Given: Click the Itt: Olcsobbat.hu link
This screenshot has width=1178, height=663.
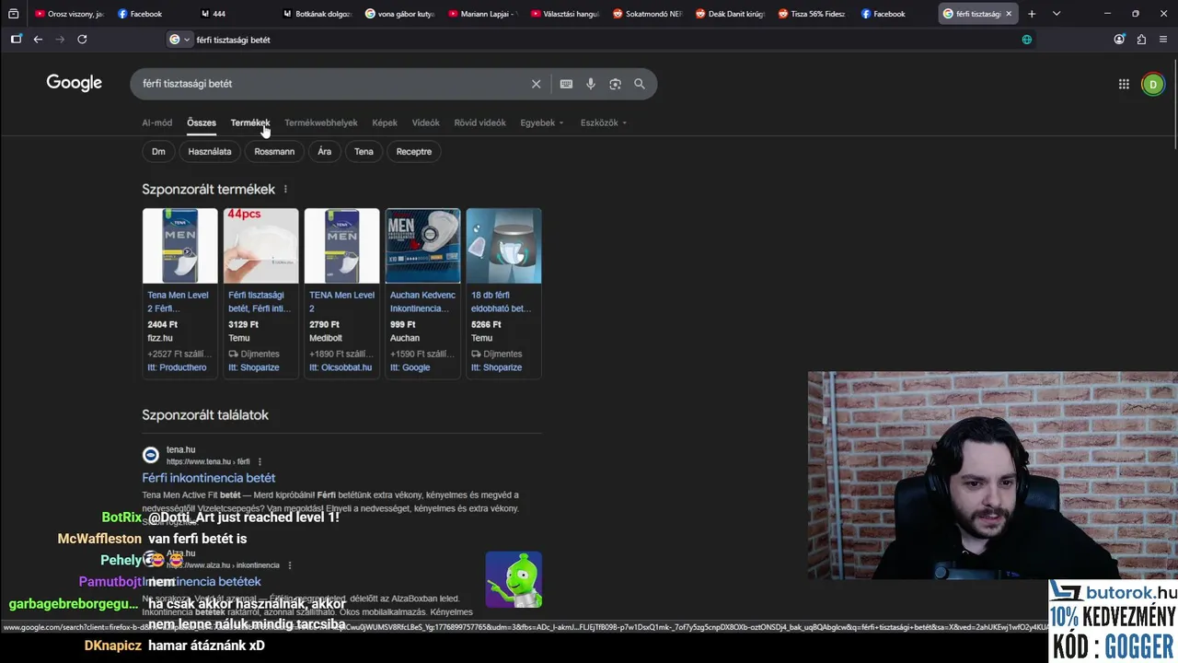Looking at the screenshot, I should pyautogui.click(x=341, y=367).
